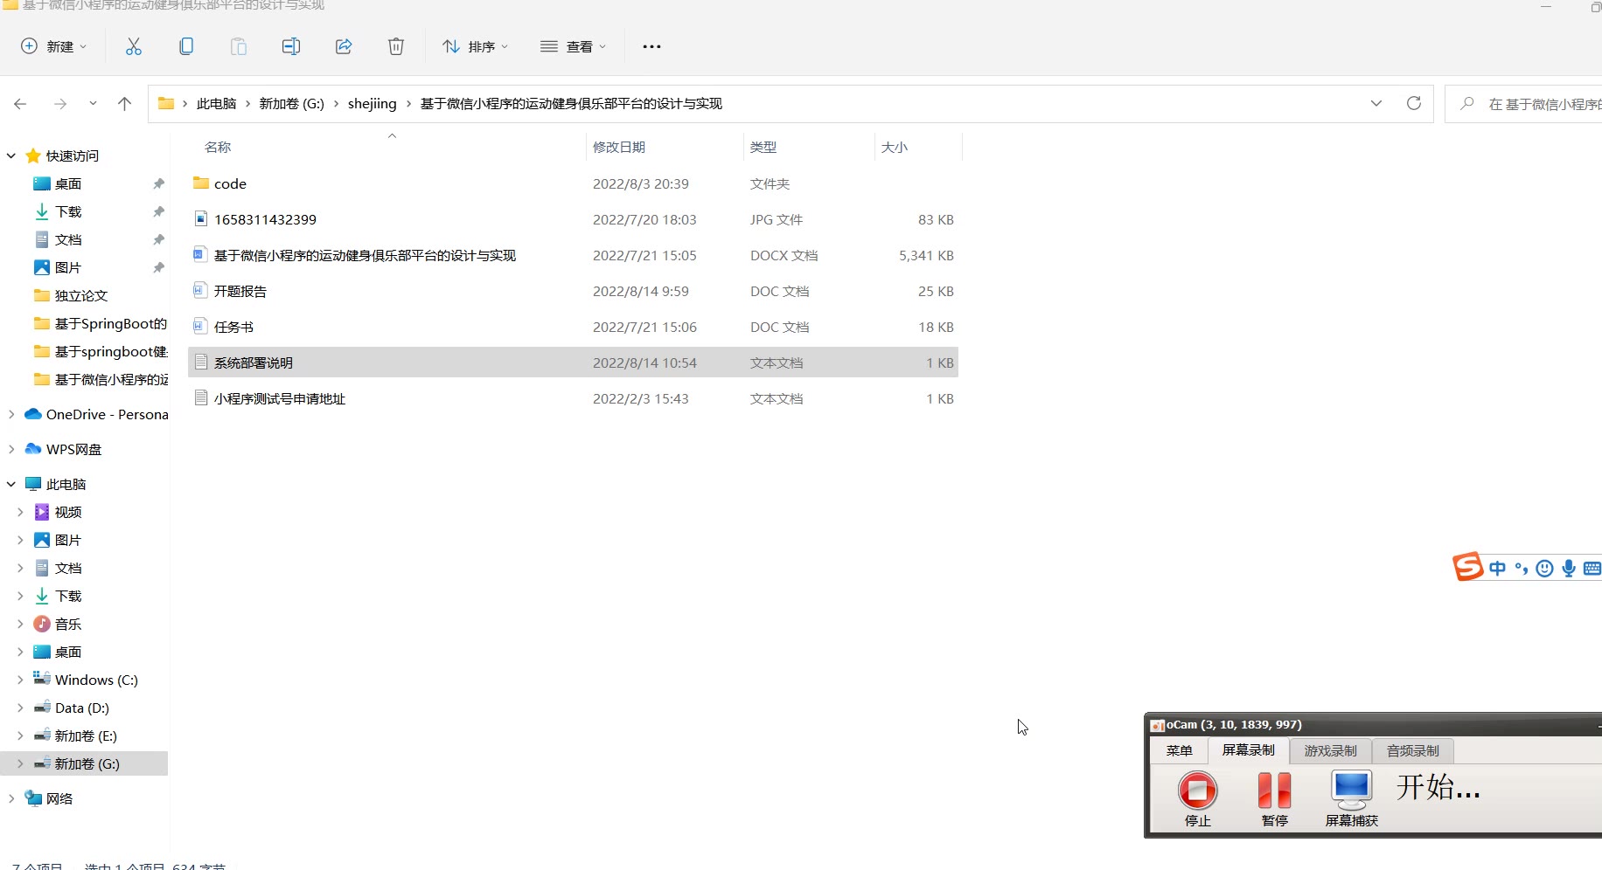Click the 小程序测试号申请地址 text file icon
1602x870 pixels.
(201, 398)
